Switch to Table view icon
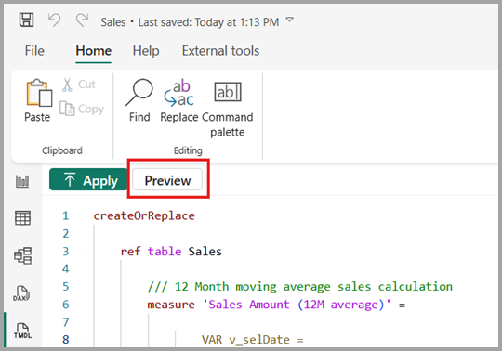This screenshot has height=351, width=502. pyautogui.click(x=22, y=218)
